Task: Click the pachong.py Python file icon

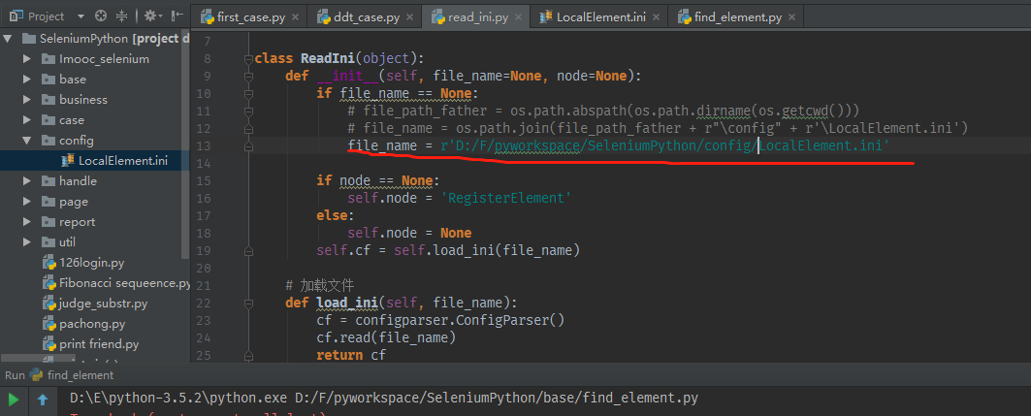Action: click(49, 323)
